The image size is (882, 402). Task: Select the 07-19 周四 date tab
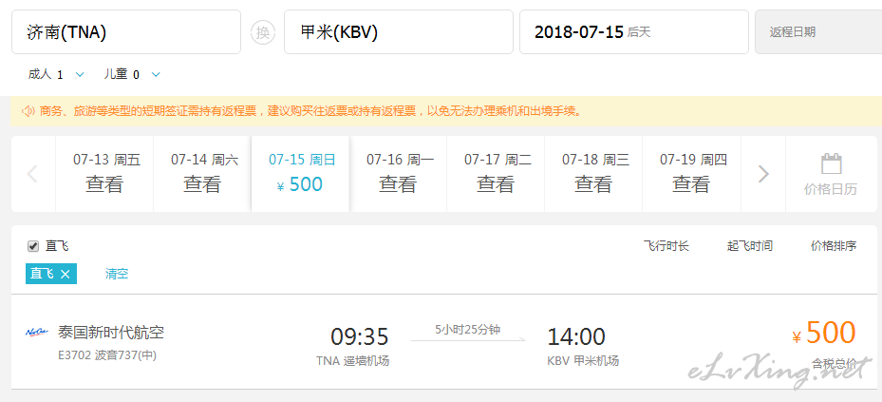pos(692,174)
